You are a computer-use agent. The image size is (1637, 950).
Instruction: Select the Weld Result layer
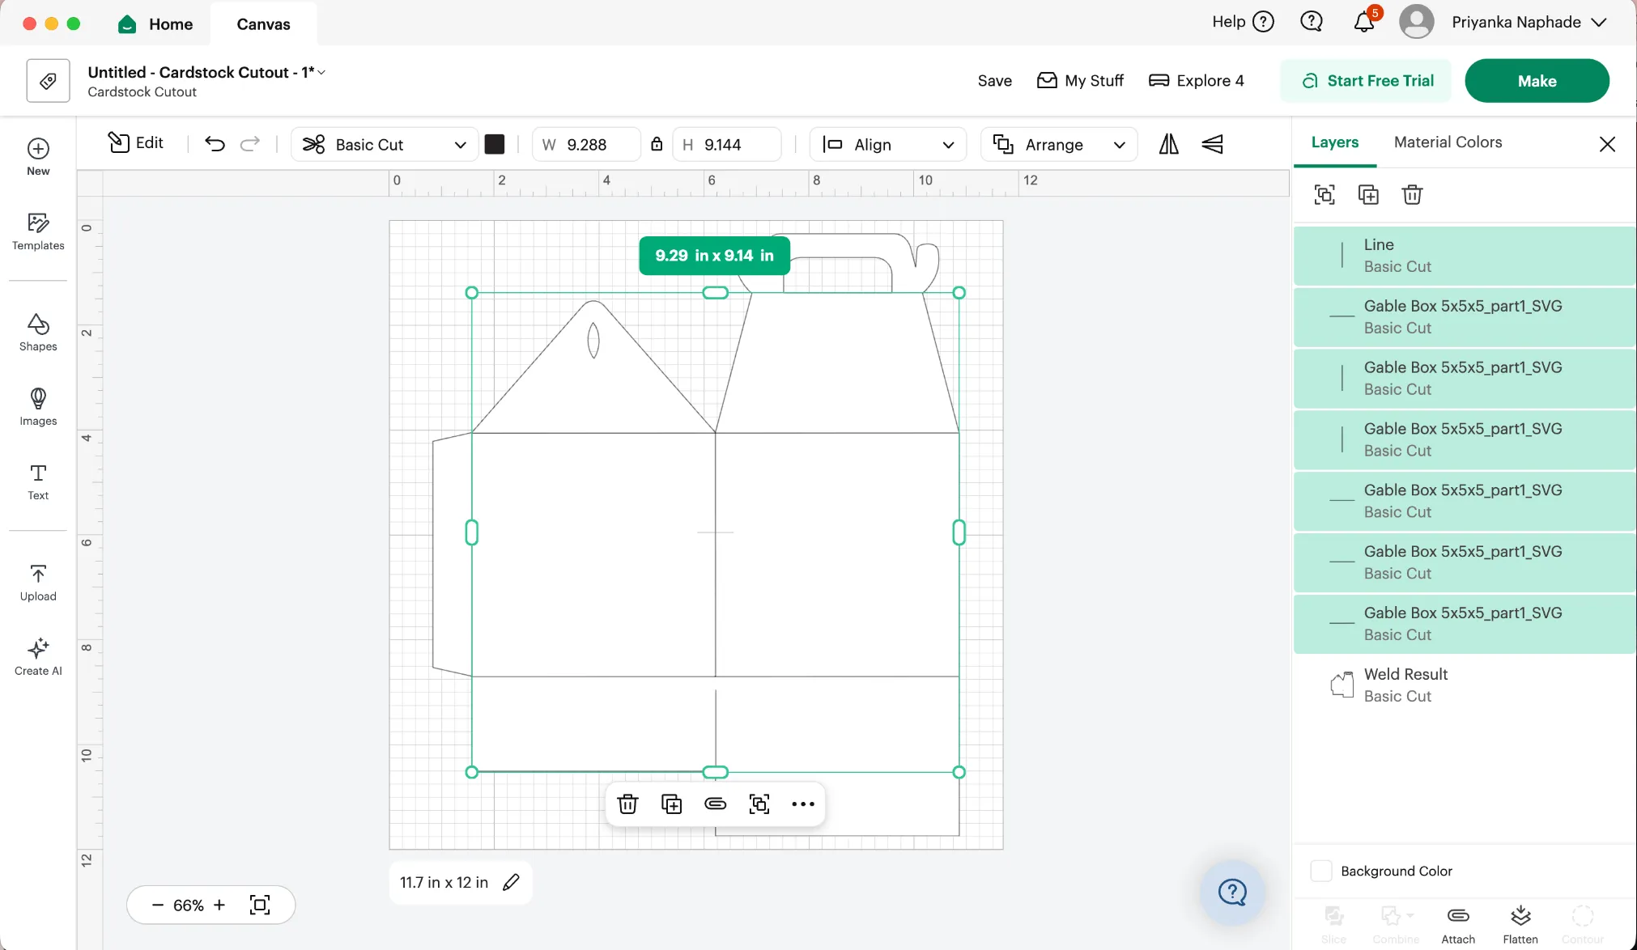1465,685
